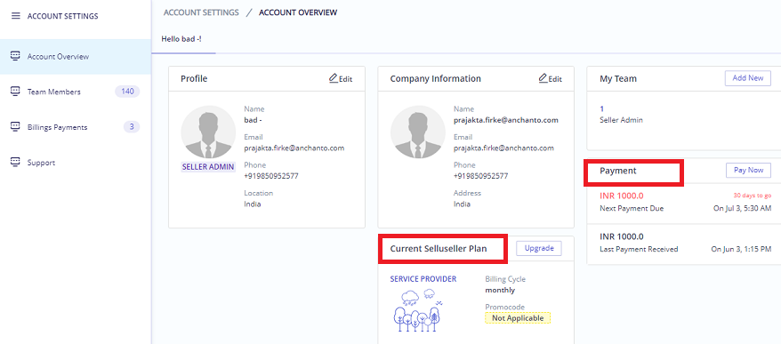
Task: Click Next Payment Due label
Action: 632,209
